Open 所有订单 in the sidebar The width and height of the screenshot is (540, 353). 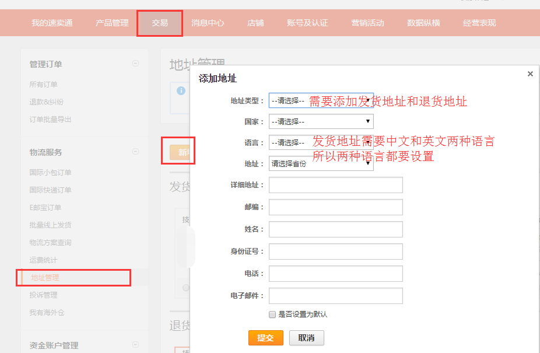tap(44, 85)
